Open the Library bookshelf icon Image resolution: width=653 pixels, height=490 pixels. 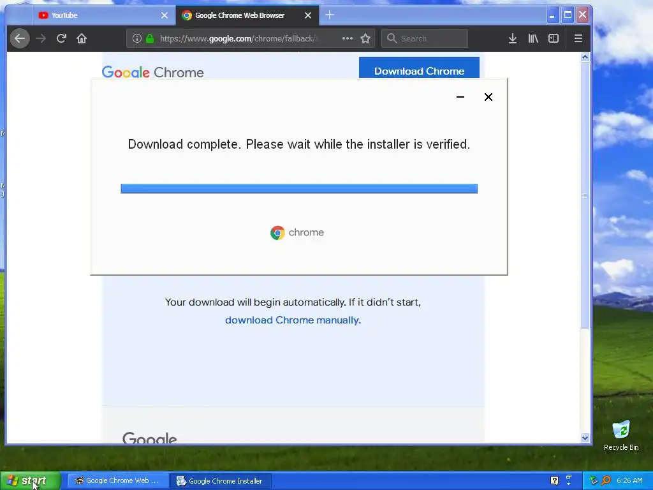click(x=533, y=38)
